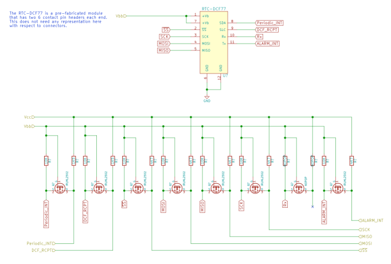This screenshot has height=264, width=391.
Task: Click the MOSFET beside vertical Periodic_INT label
Action: [60, 188]
